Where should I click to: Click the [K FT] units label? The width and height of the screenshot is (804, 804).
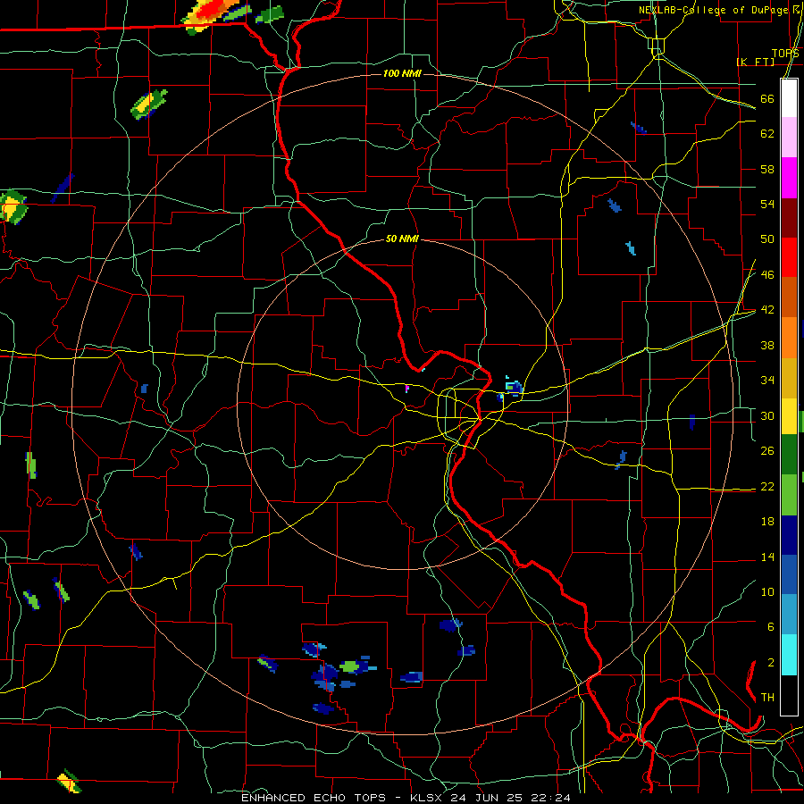pos(755,62)
